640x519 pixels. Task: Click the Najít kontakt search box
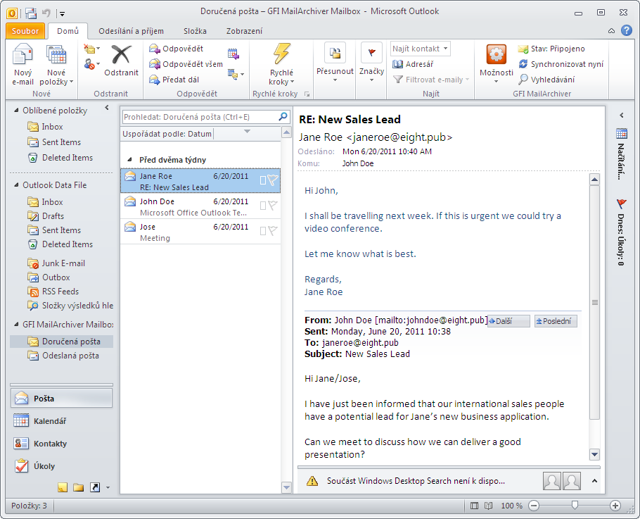click(420, 49)
